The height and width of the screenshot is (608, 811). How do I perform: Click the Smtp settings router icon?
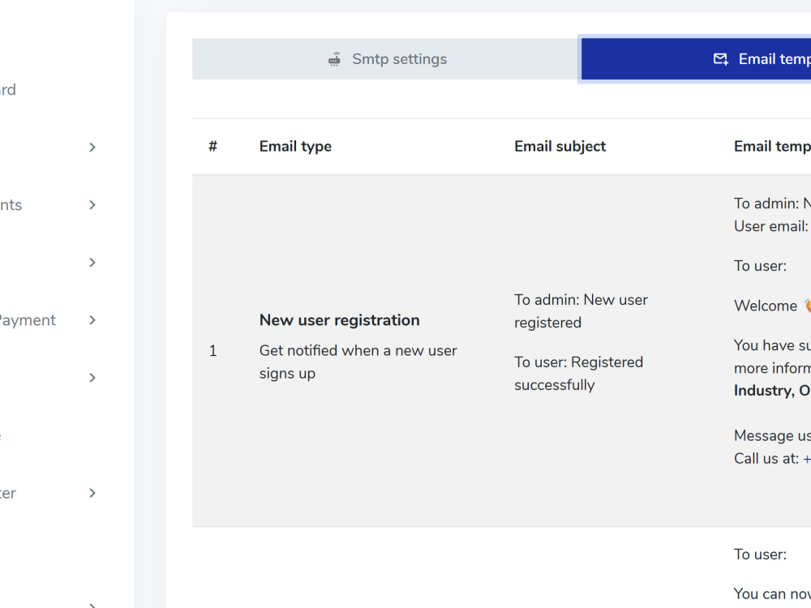tap(335, 59)
